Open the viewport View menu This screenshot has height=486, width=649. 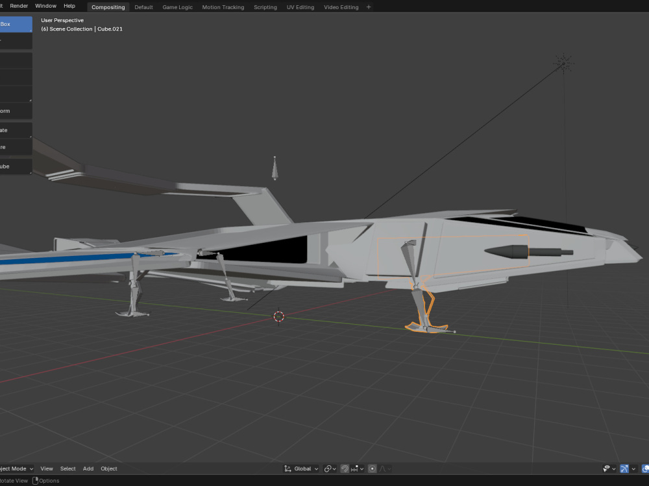pyautogui.click(x=46, y=469)
